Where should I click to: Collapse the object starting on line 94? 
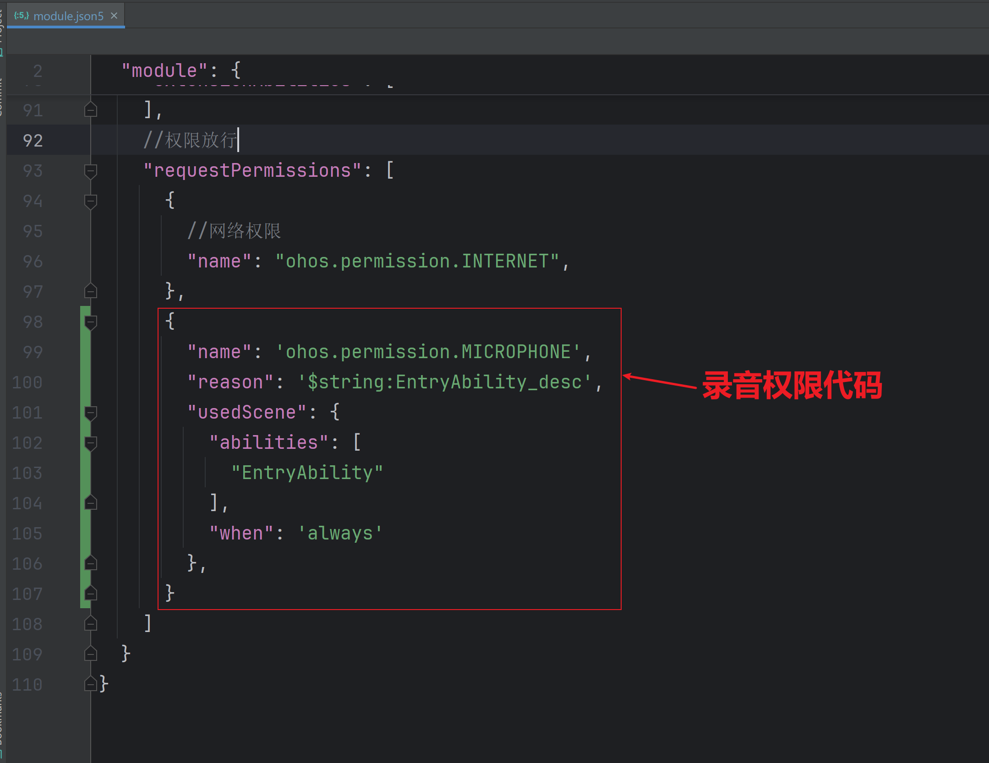[x=91, y=201]
